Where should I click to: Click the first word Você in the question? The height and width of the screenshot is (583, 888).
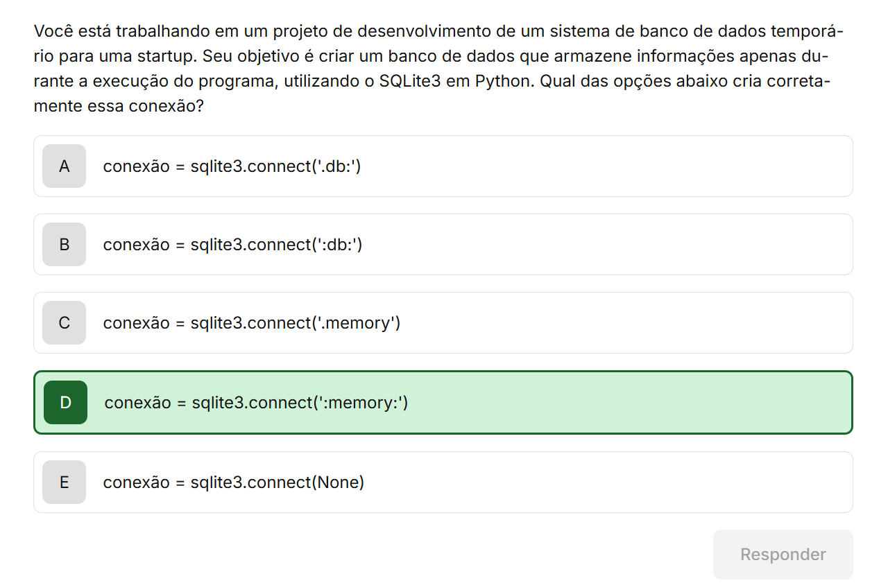52,31
